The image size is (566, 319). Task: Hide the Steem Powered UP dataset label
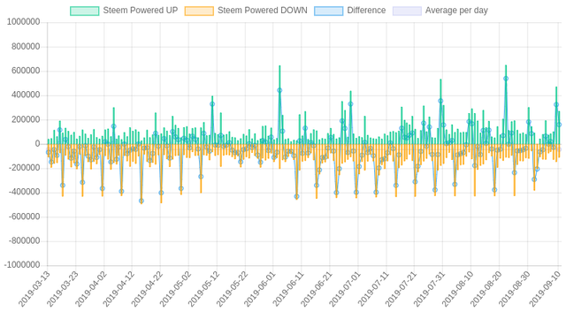click(141, 11)
